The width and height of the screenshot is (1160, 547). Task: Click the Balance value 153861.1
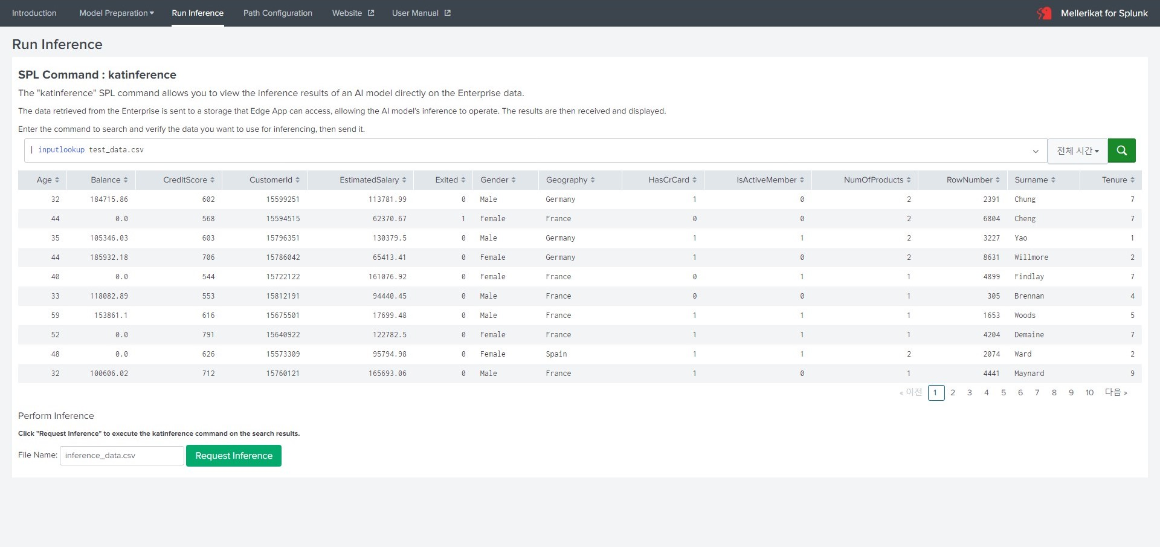pyautogui.click(x=111, y=316)
